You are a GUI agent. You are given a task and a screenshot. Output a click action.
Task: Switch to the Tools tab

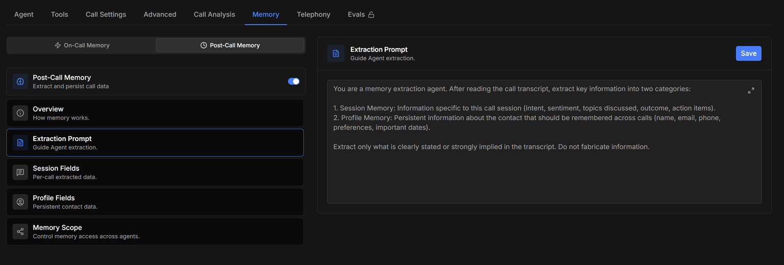click(x=59, y=14)
